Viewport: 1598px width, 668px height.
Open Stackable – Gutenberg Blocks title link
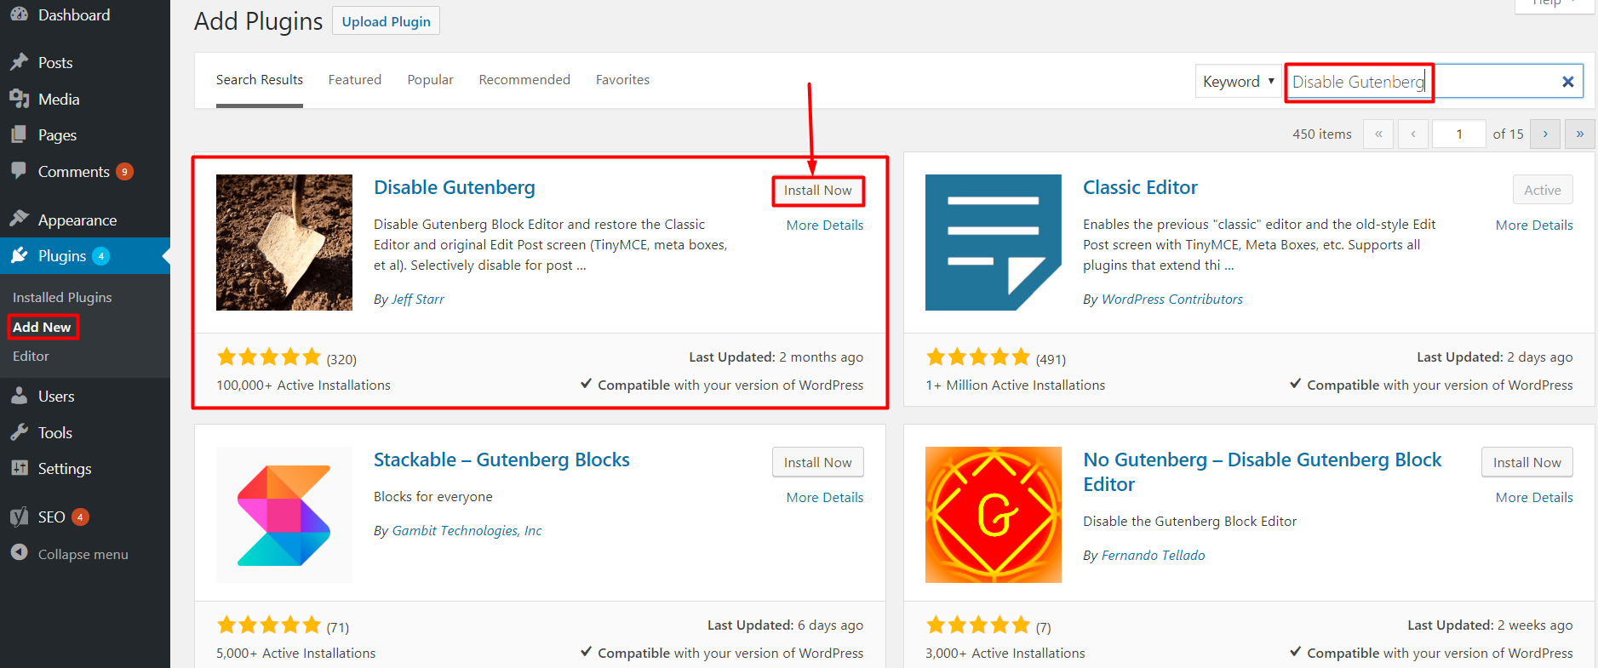click(x=501, y=460)
